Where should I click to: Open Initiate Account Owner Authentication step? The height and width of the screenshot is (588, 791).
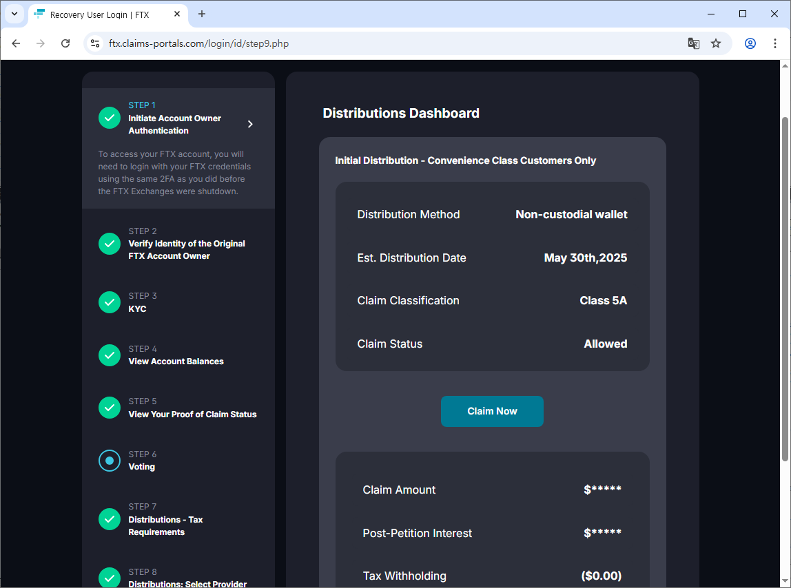point(174,124)
